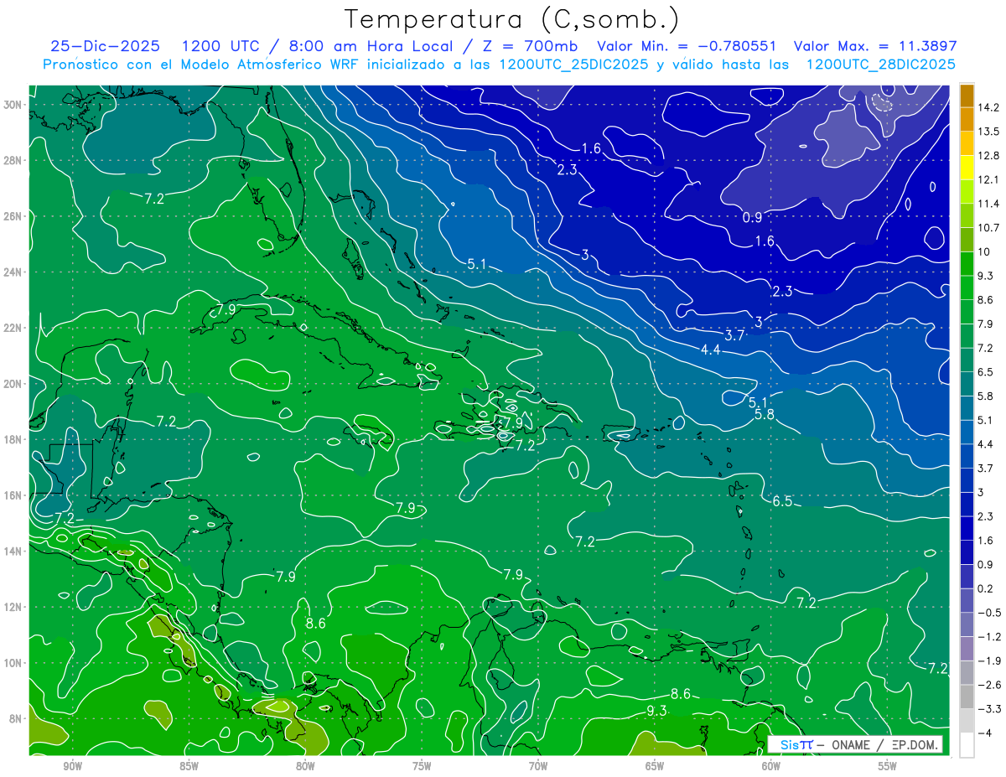Viewport: 1006px width, 777px height.
Task: Click the 8N latitude axis label
Action: coord(16,718)
